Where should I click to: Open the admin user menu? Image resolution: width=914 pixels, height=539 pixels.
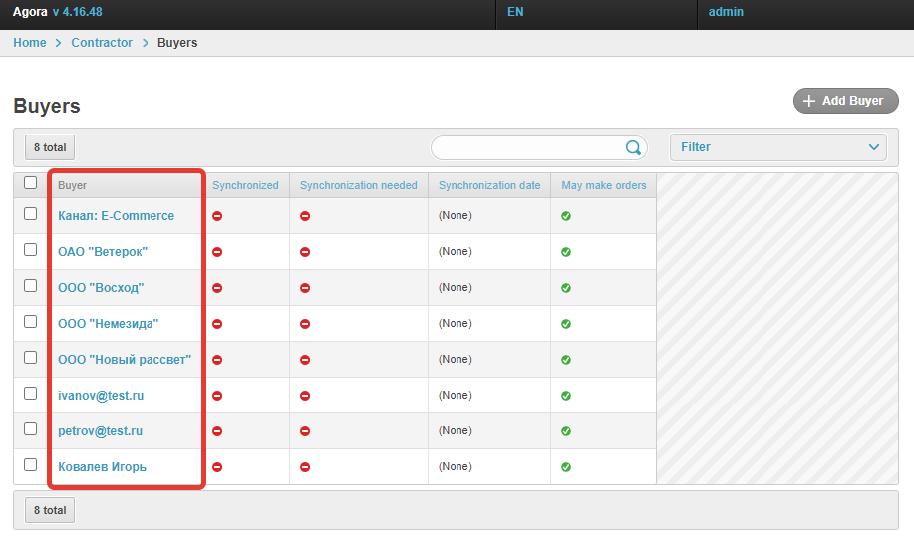[726, 12]
